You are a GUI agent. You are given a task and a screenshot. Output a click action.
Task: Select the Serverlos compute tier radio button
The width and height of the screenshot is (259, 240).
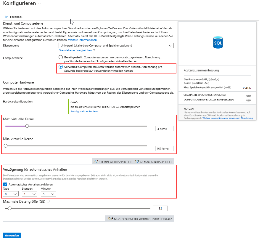tap(61, 67)
